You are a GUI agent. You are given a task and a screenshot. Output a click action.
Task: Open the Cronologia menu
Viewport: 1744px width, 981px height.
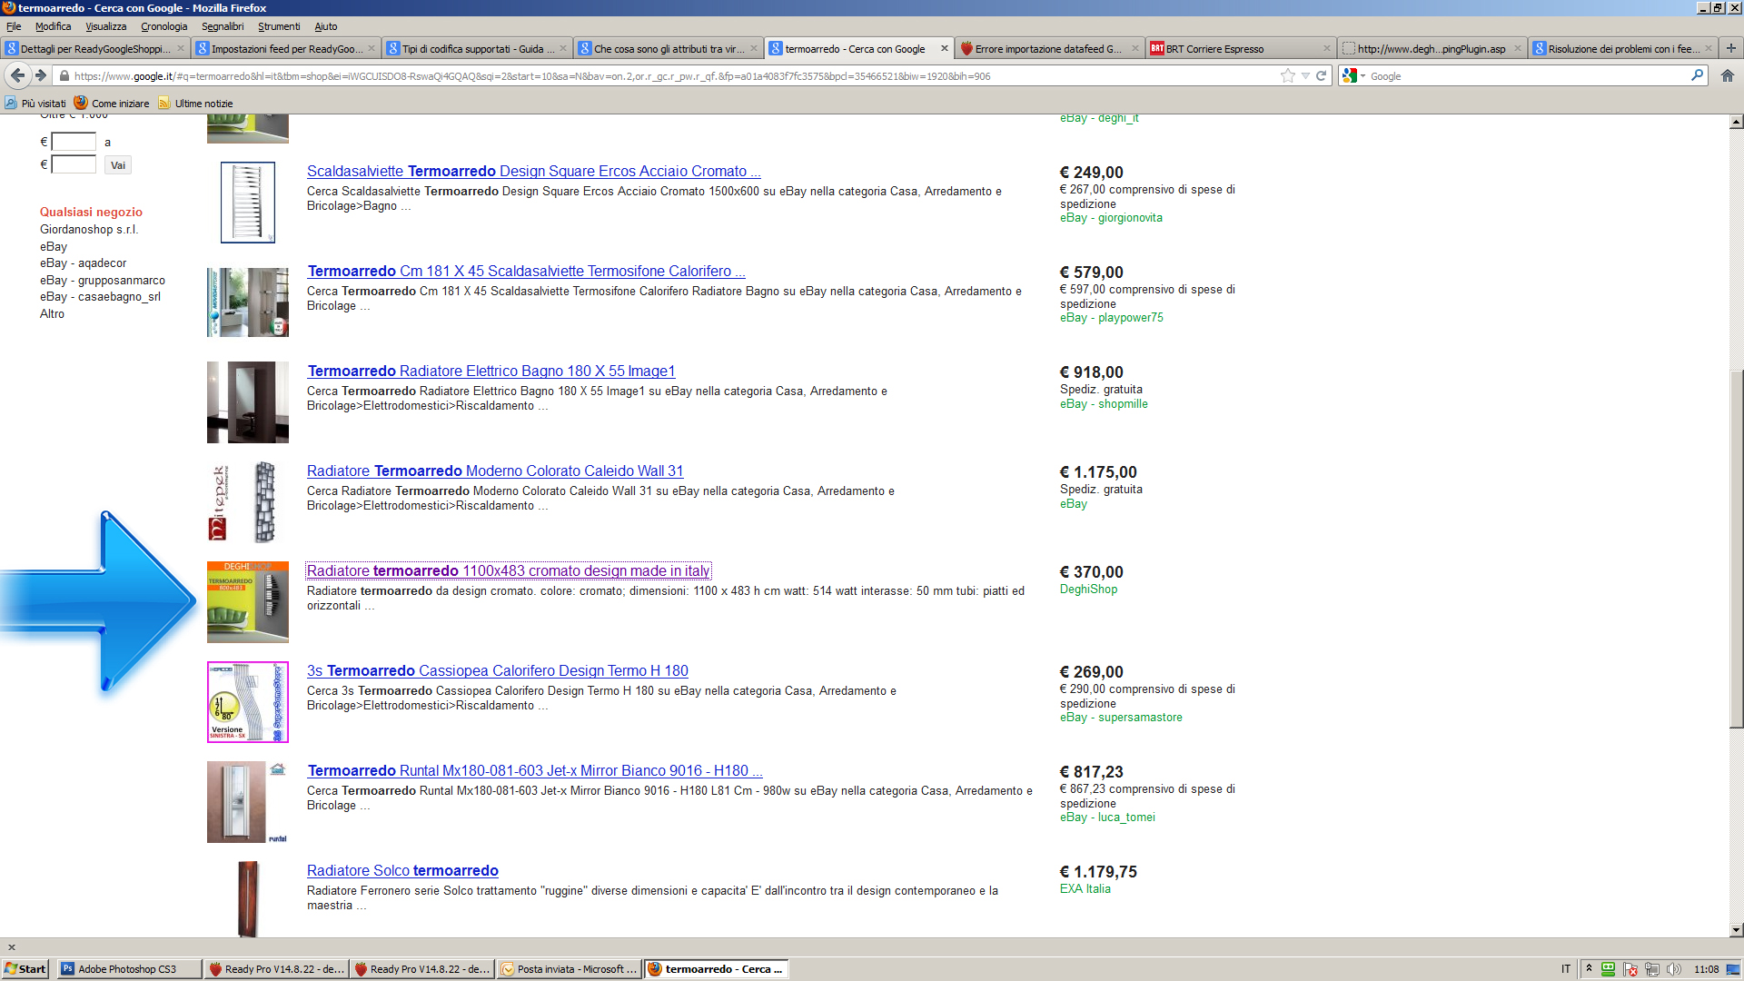coord(163,26)
